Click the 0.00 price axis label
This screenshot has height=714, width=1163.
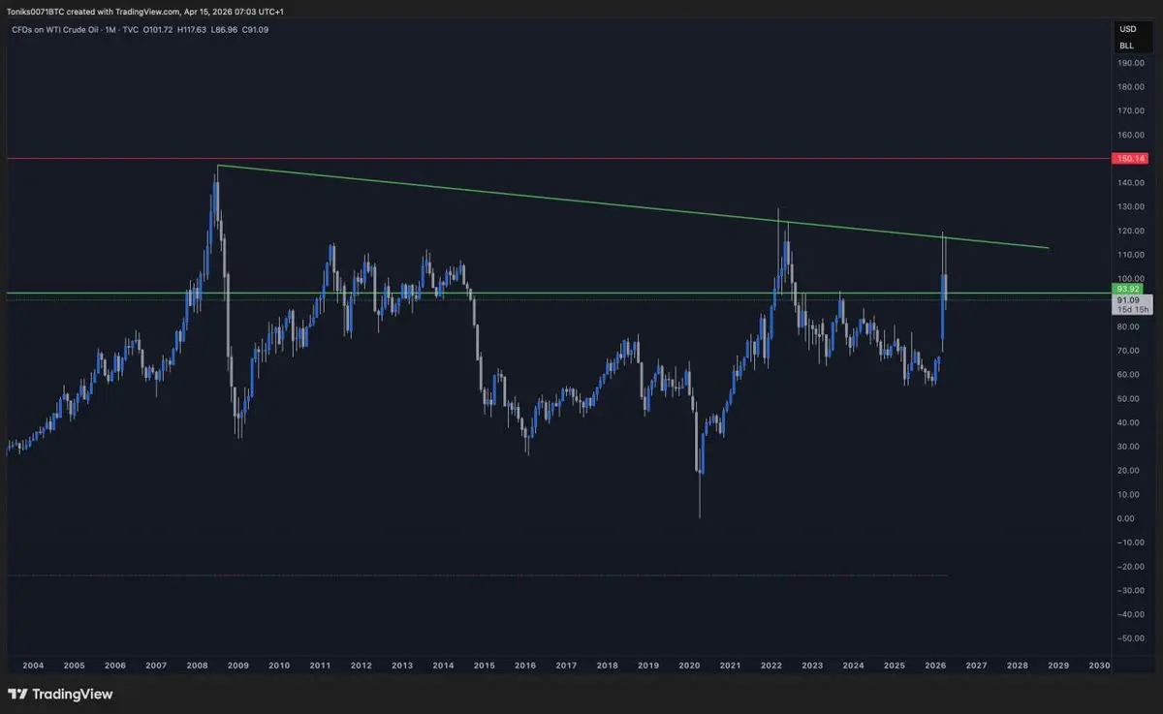(1127, 518)
